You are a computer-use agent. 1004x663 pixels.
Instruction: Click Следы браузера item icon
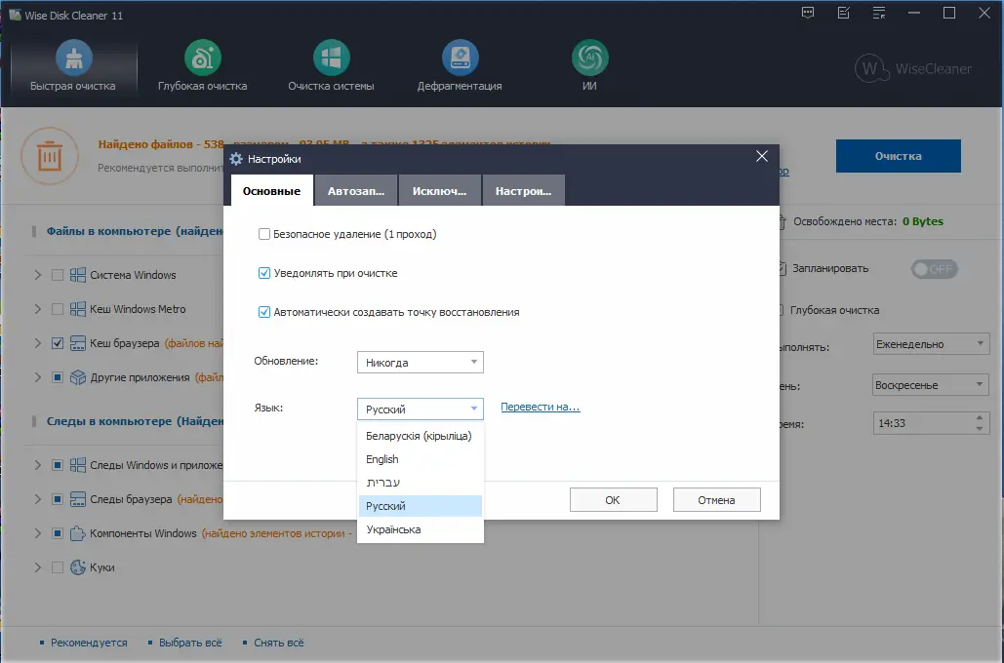click(77, 499)
